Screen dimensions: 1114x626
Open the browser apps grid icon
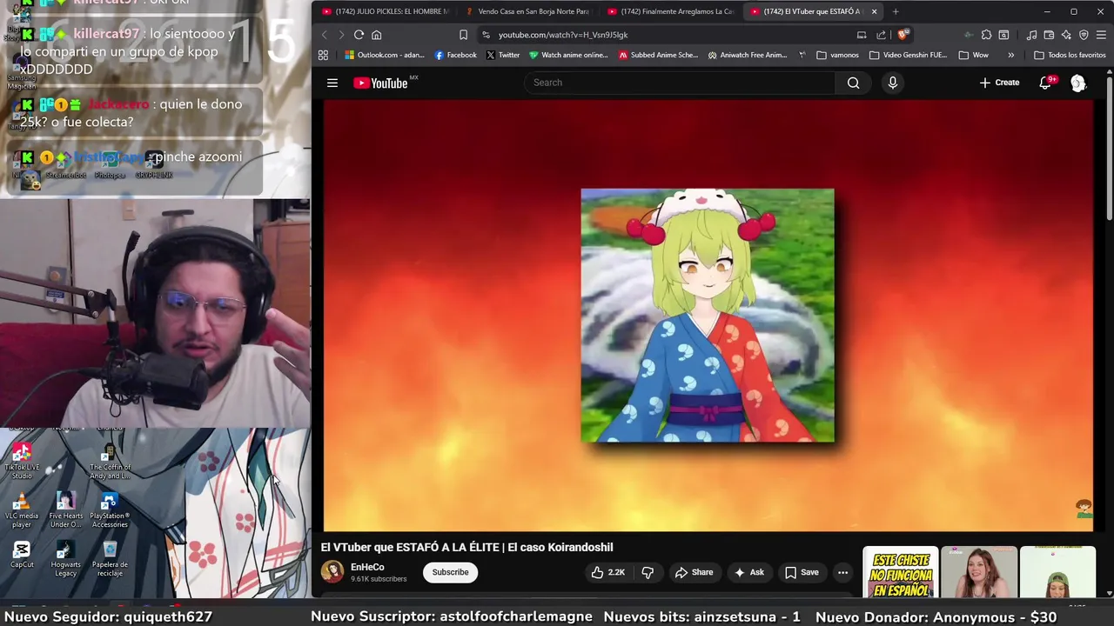pos(323,55)
